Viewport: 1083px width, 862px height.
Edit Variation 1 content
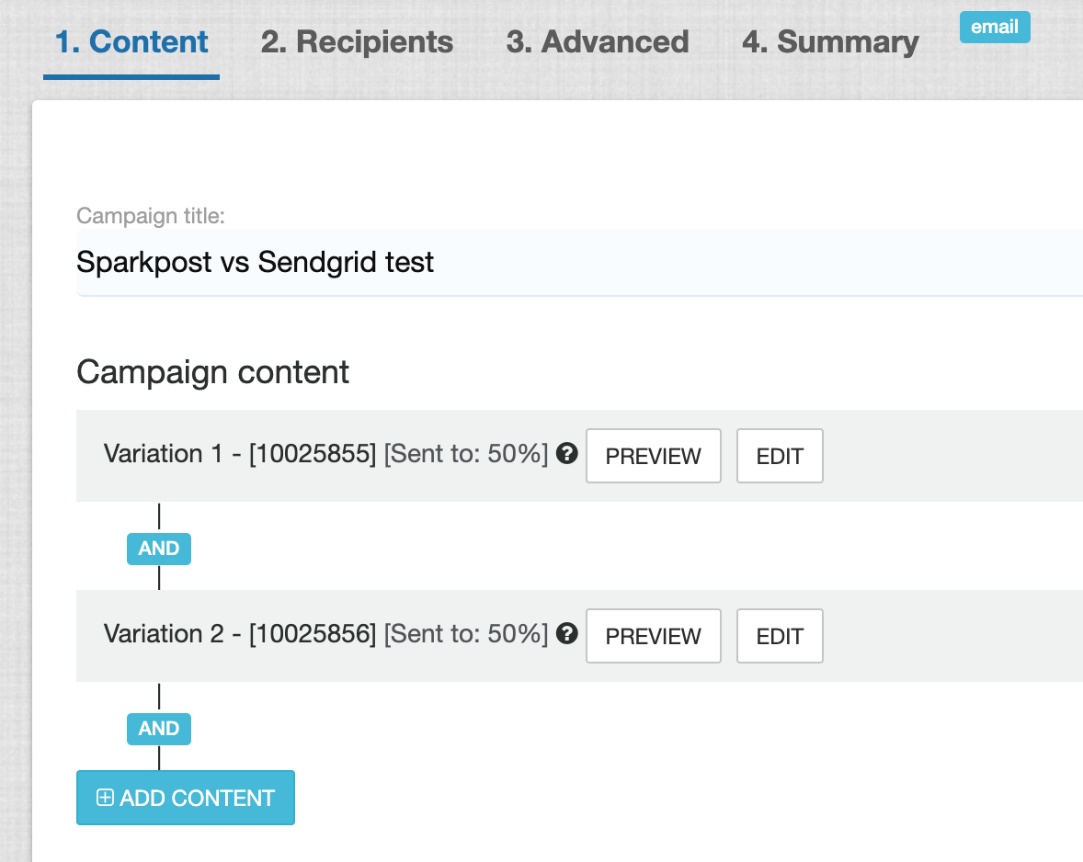779,455
